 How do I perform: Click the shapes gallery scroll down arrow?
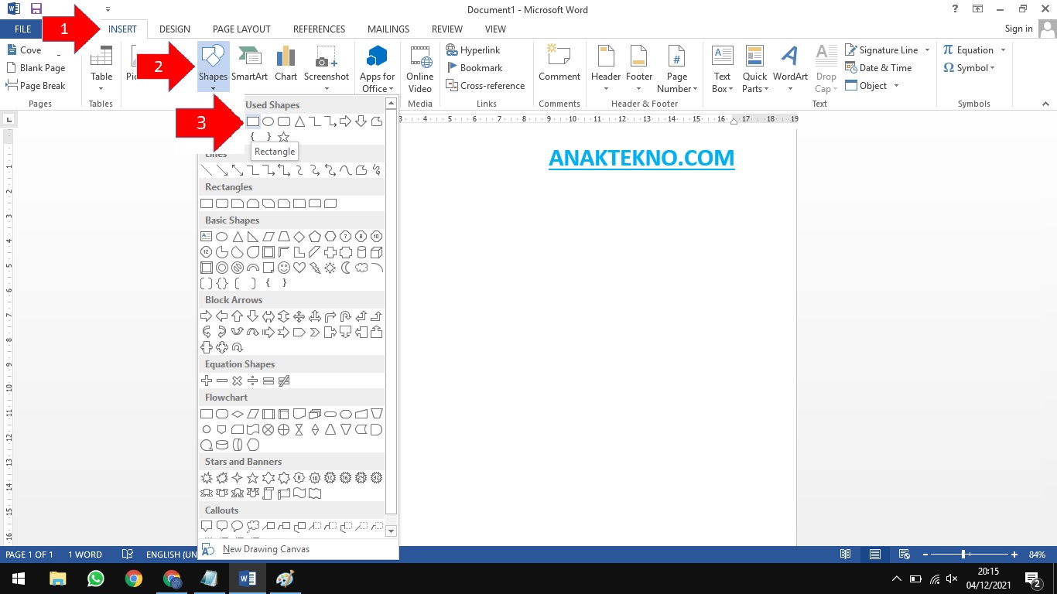391,531
